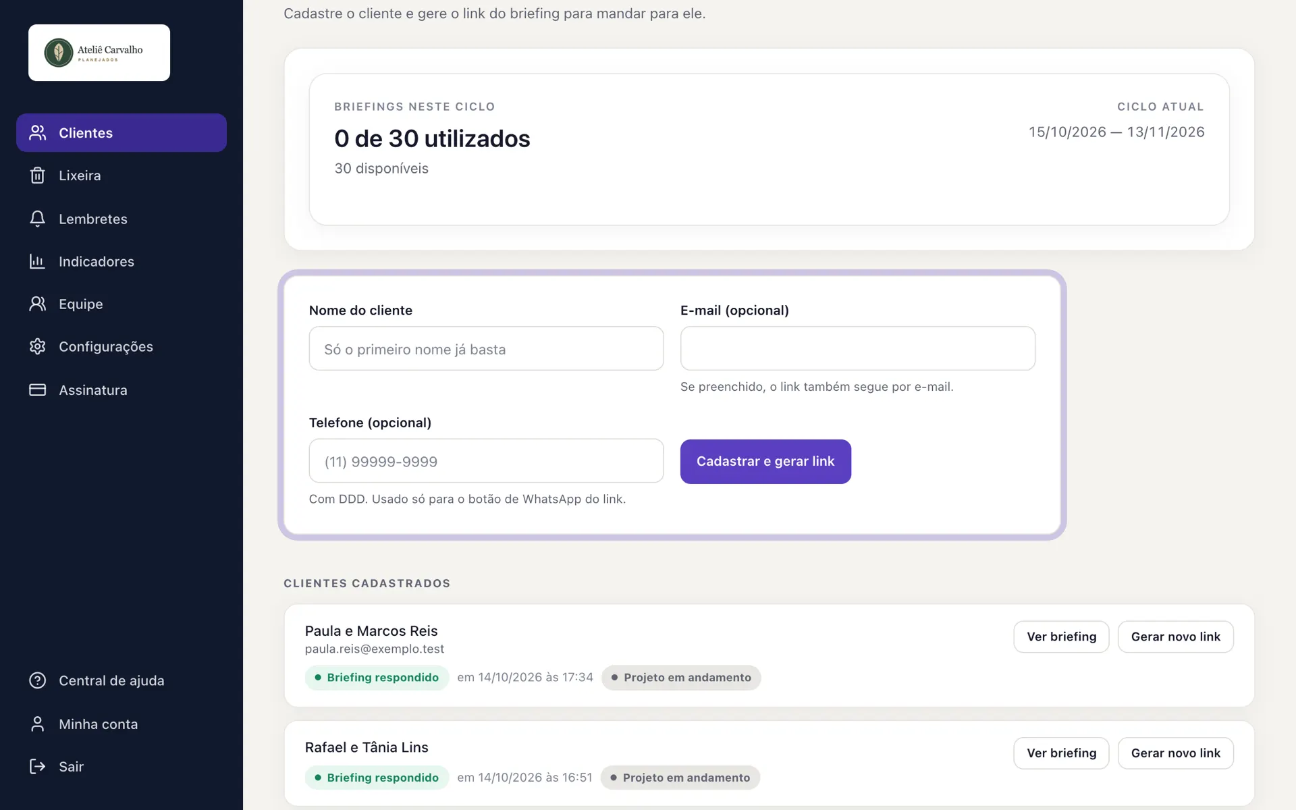Click the Equipe team icon
The image size is (1296, 810).
coord(38,304)
